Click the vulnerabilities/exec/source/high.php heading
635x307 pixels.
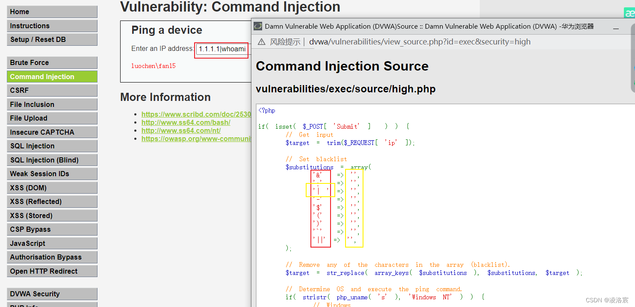click(346, 89)
